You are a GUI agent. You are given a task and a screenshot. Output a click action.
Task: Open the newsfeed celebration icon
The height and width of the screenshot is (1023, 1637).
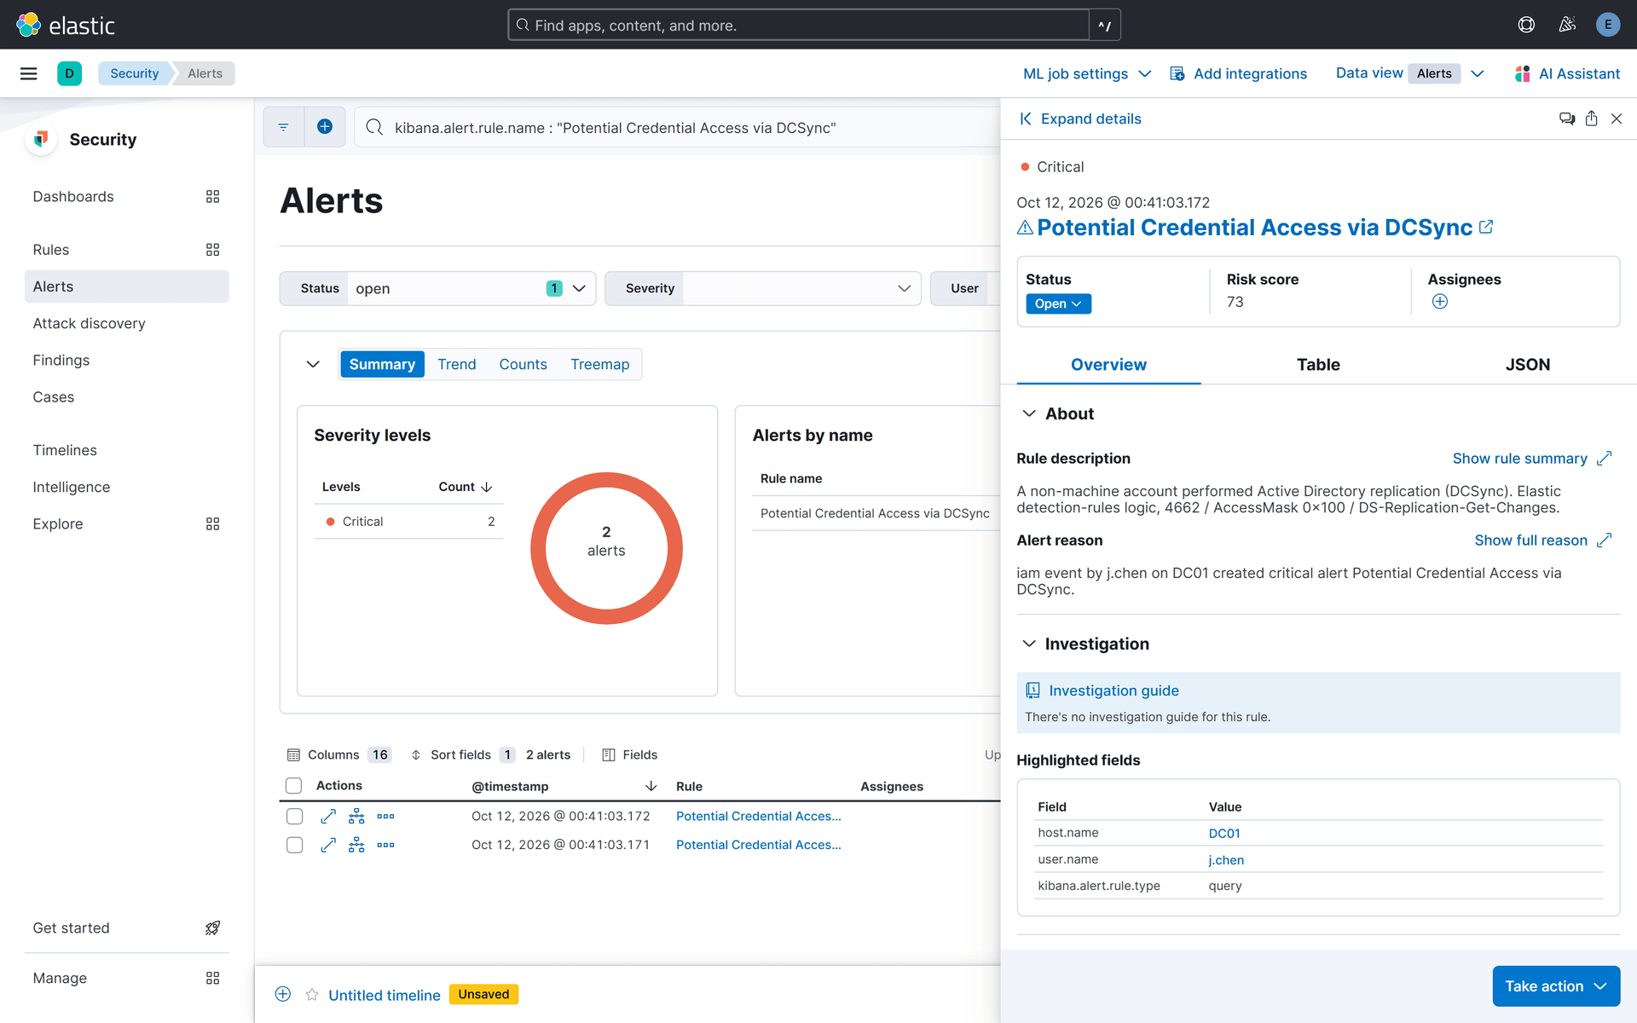click(x=1567, y=25)
